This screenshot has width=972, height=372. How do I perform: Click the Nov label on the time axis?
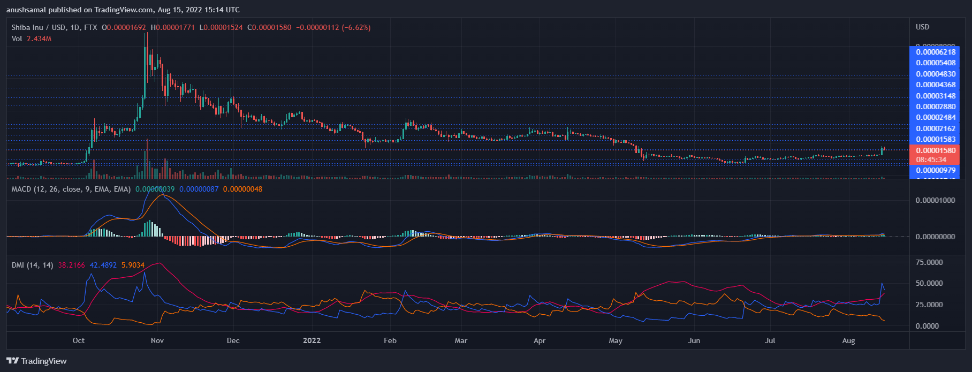tap(157, 340)
